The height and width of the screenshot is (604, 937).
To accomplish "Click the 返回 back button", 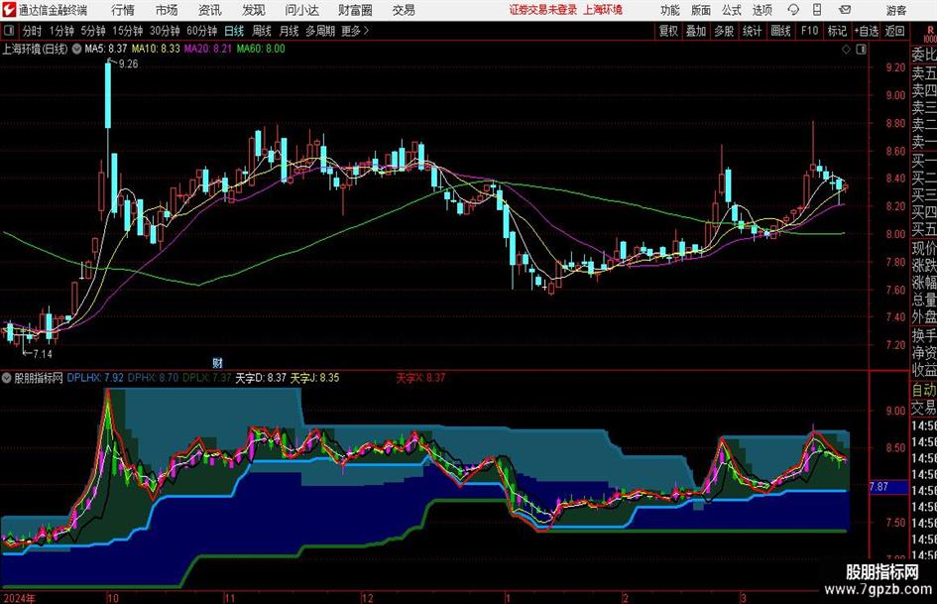I will point(894,31).
